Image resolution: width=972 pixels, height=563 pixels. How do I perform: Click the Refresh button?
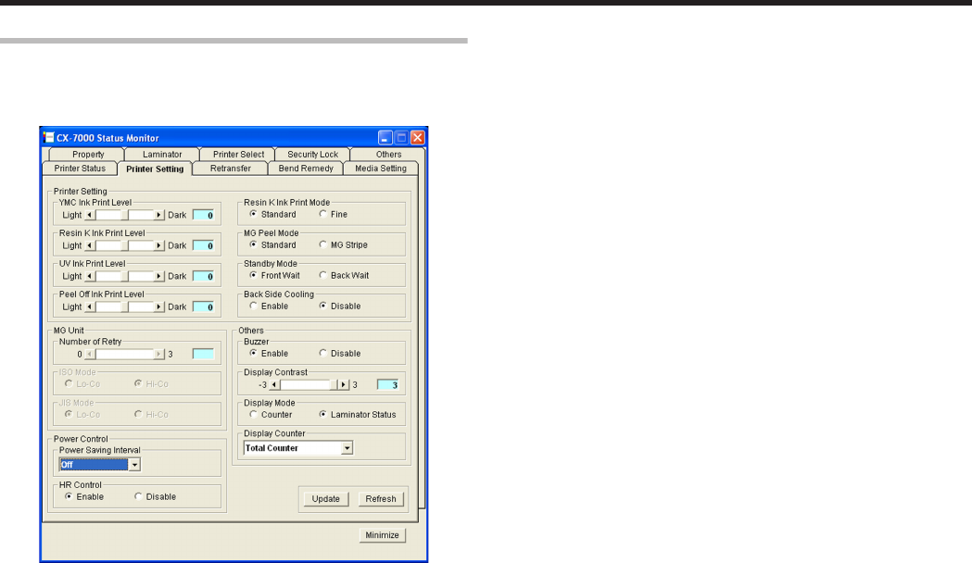point(381,498)
